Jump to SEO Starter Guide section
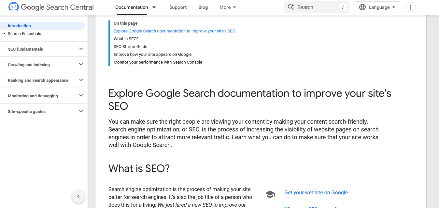The width and height of the screenshot is (439, 208). tap(130, 46)
